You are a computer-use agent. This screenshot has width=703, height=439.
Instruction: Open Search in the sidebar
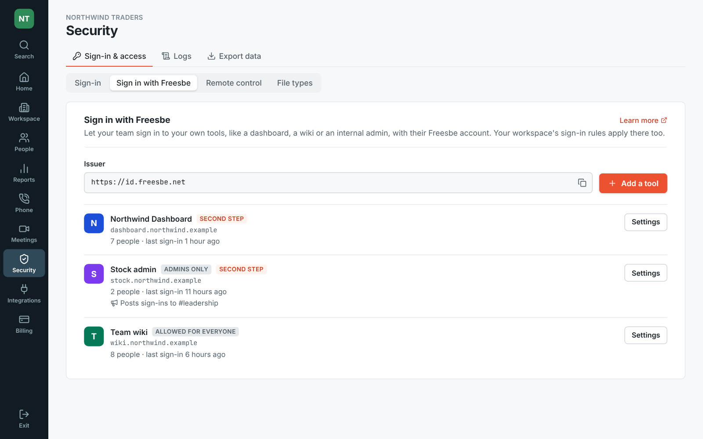(24, 50)
